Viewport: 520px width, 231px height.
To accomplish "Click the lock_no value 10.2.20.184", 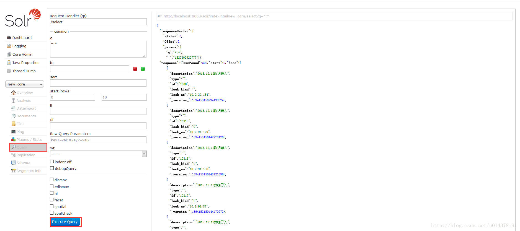I will coord(199,95).
